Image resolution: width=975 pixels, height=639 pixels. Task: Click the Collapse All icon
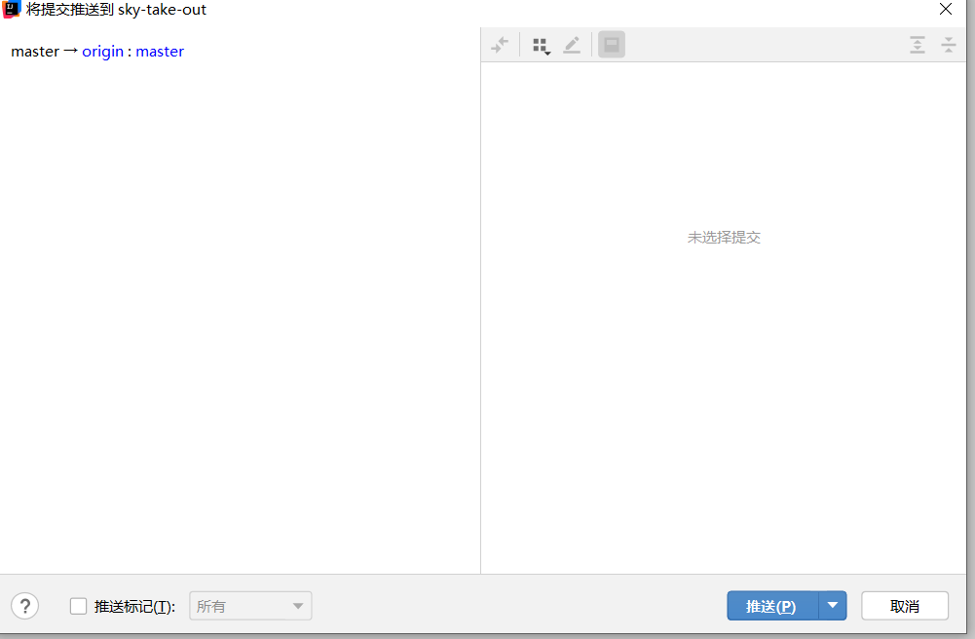point(949,45)
